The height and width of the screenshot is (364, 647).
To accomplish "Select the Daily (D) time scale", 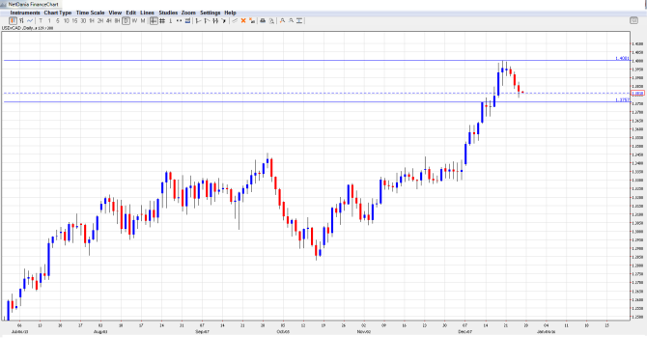I will click(126, 20).
